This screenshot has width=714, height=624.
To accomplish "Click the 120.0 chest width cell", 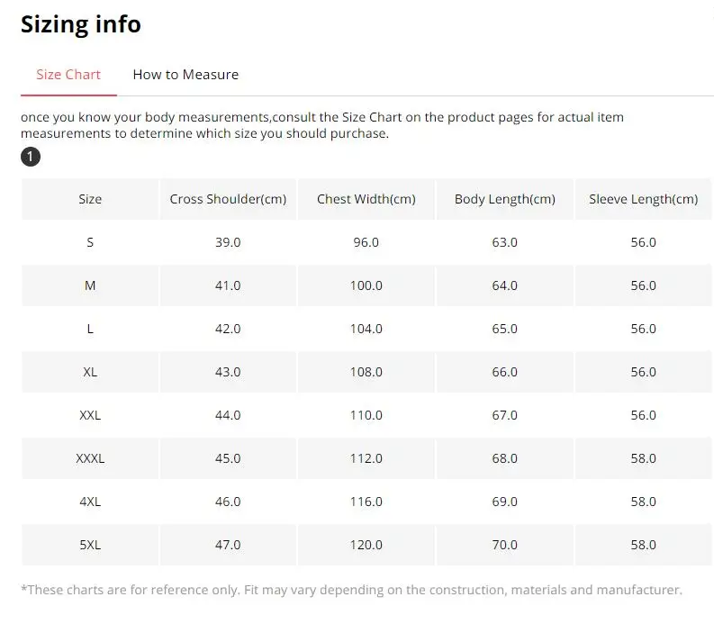I will tap(366, 545).
